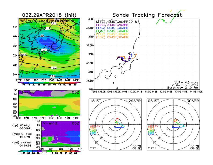213x165 pixels.
Task: Click the 'VUP= 4.5 m/s' parameter
Action: (186, 82)
